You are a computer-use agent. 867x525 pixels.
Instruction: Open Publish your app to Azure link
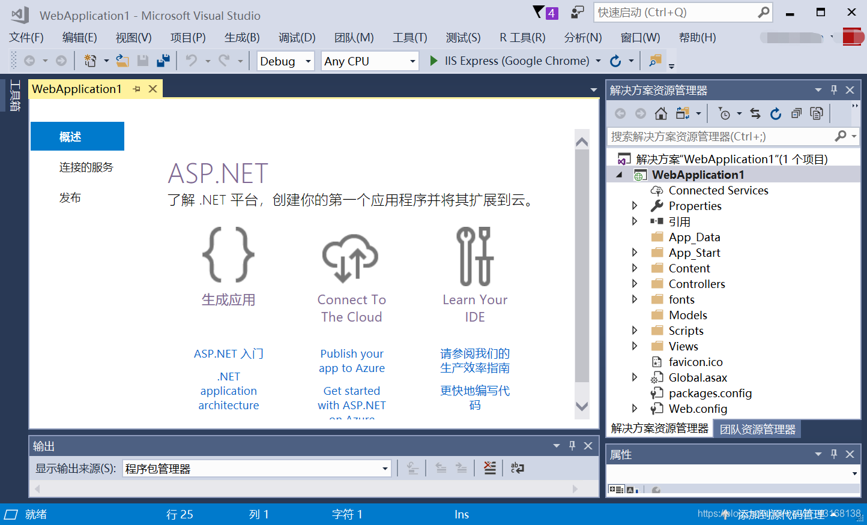coord(352,361)
